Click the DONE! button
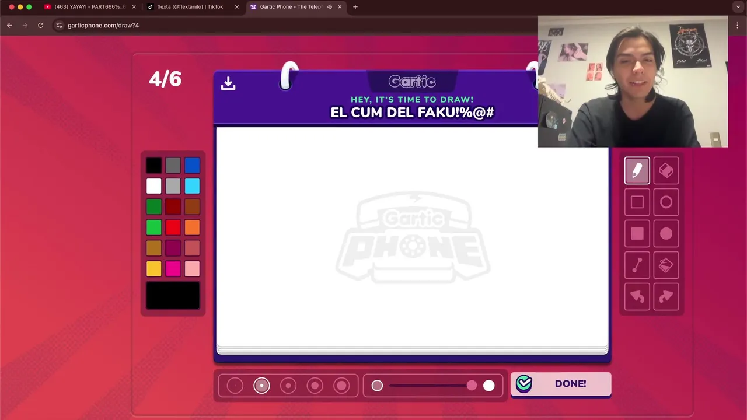 [561, 384]
